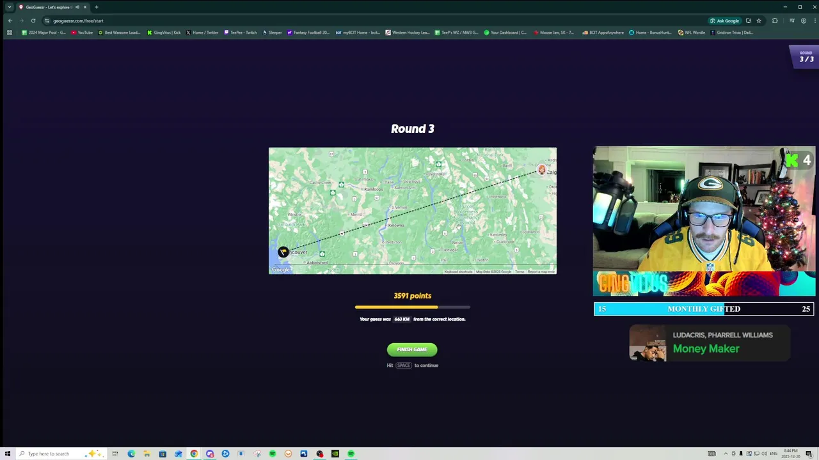Open the Best Warzone Loadouts bookmark
This screenshot has height=460, width=819.
[x=119, y=33]
